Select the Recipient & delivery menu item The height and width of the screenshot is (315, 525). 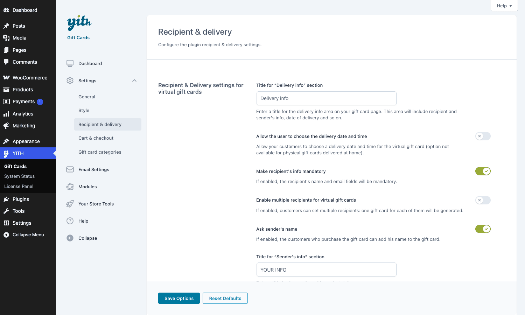coord(108,124)
